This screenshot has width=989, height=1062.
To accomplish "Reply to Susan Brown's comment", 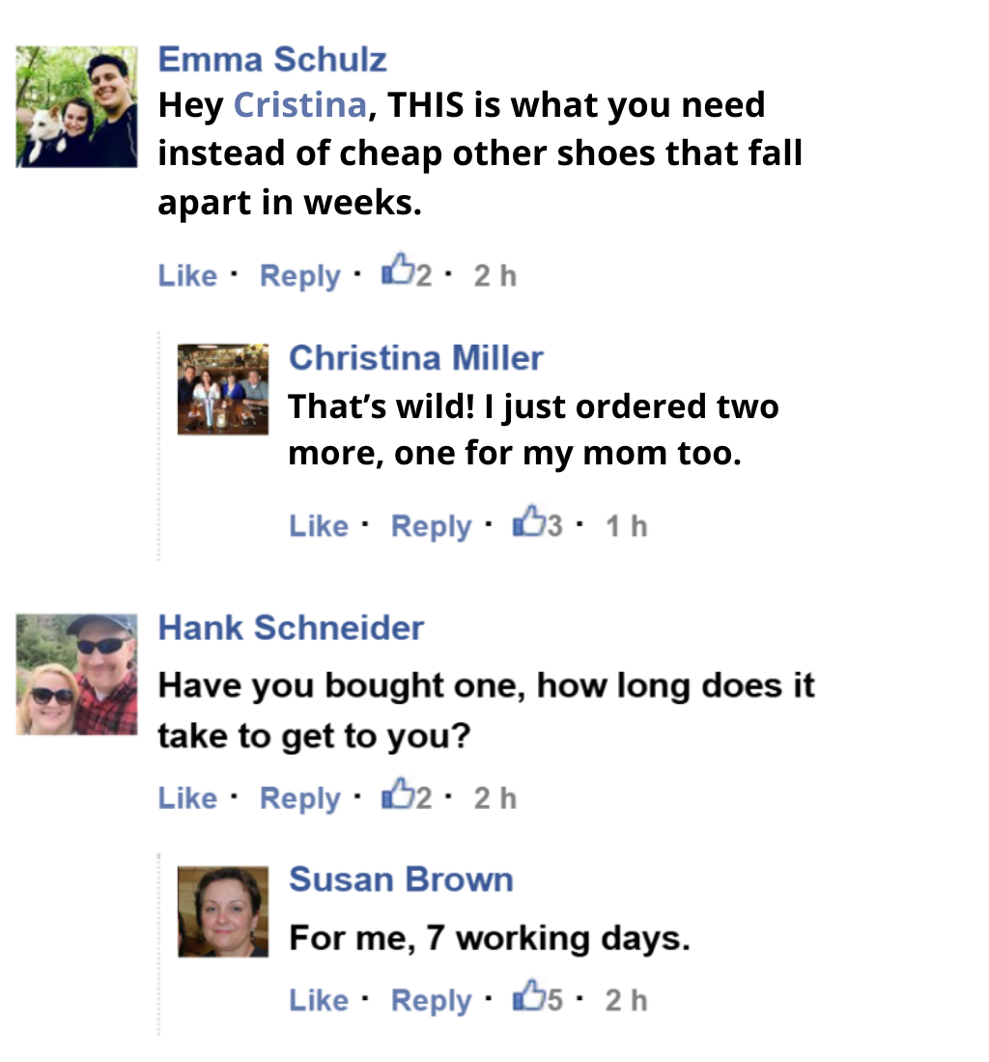I will (431, 1000).
